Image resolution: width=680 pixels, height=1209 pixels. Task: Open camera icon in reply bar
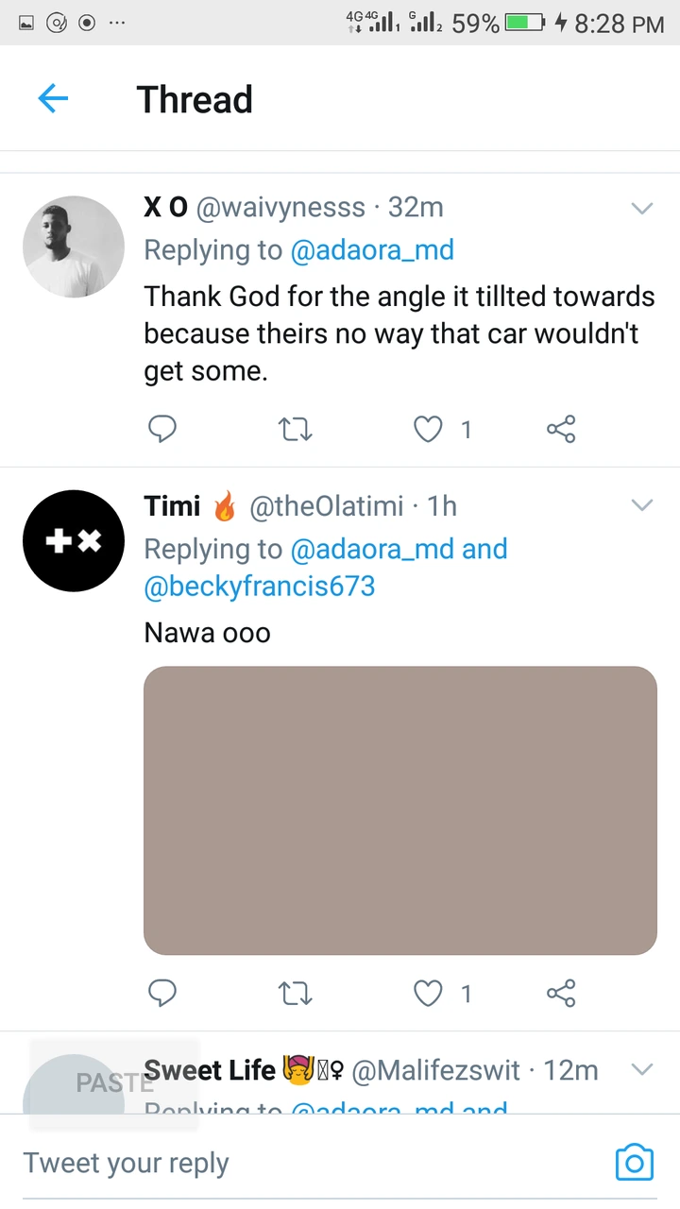click(x=634, y=1162)
